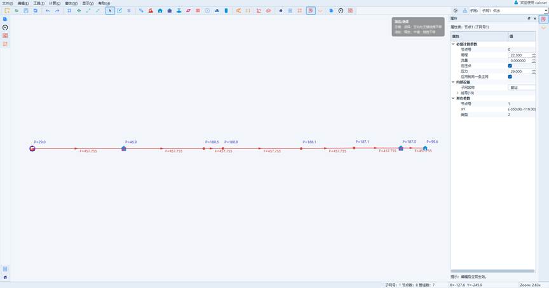Expand the 线带(19) tree item

pos(457,93)
